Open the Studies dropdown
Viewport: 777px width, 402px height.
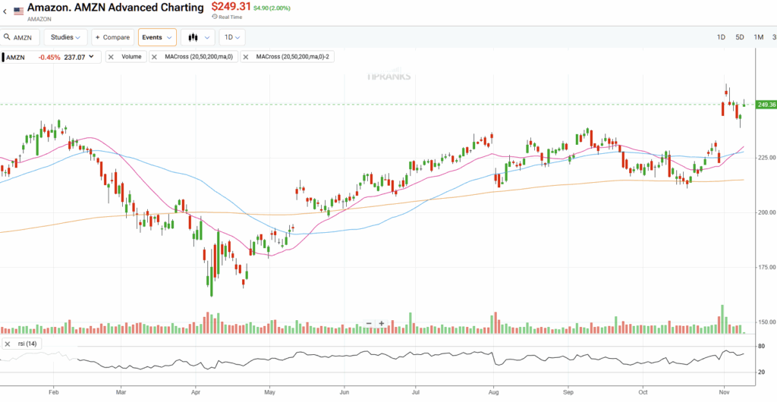point(66,37)
